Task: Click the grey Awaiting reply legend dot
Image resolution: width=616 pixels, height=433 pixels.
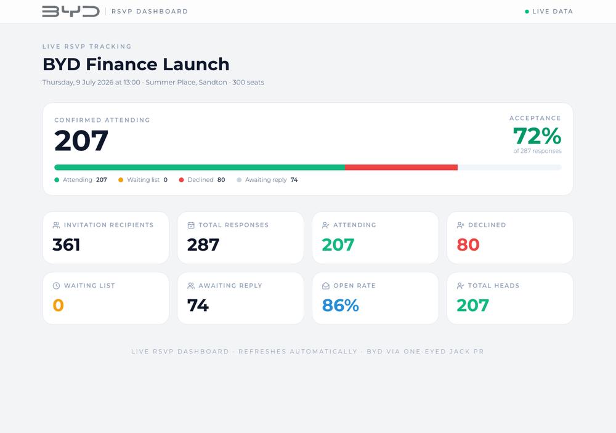Action: point(239,180)
